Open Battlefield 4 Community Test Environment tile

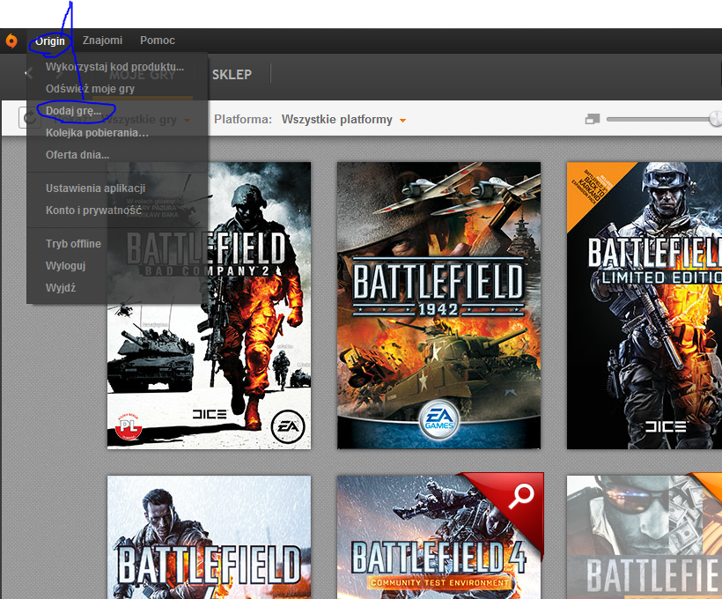438,537
